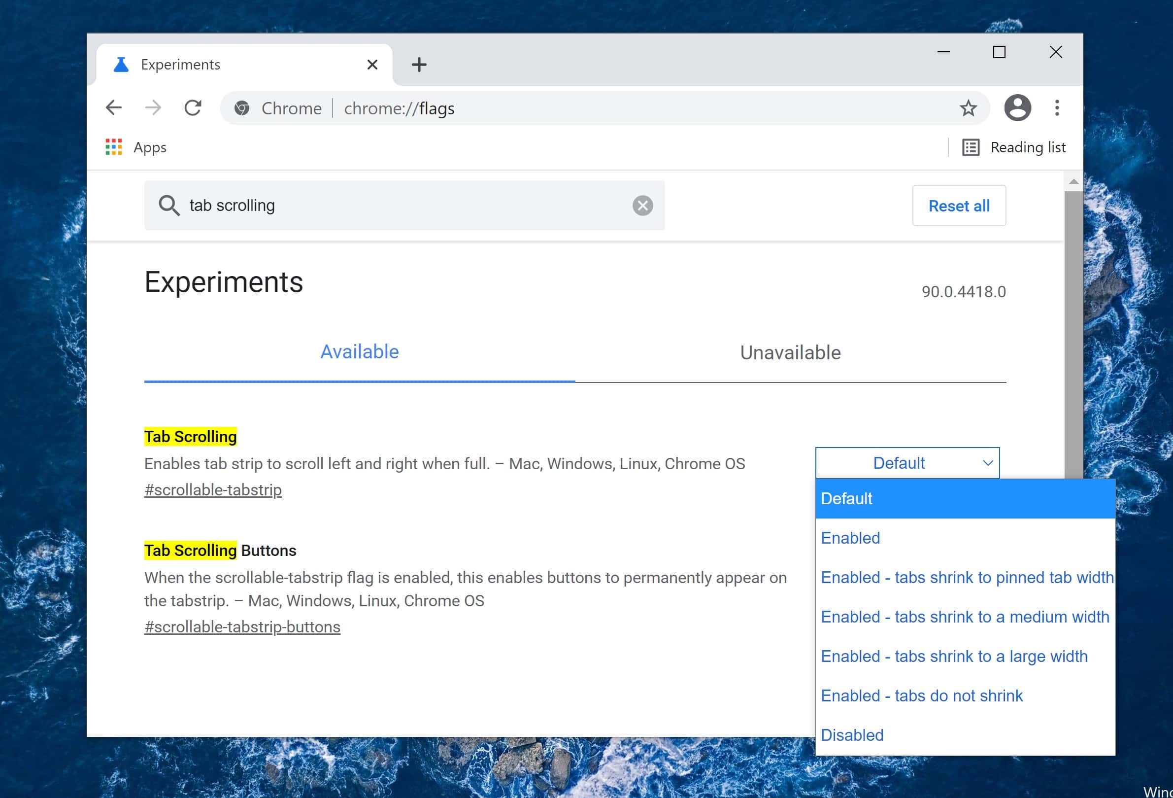Viewport: 1173px width, 798px height.
Task: Switch to the Unavailable tab
Action: [789, 352]
